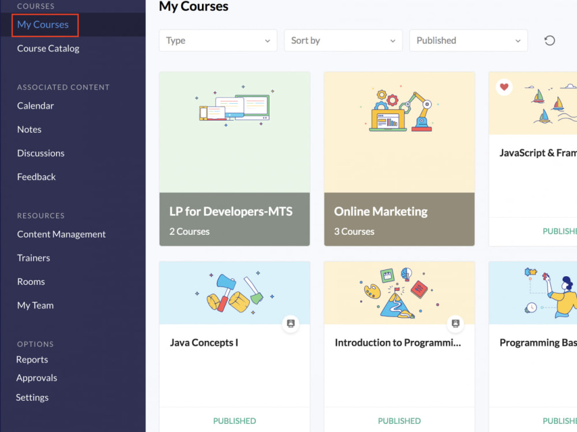Click PUBLISHED status under Introduction to Programming
This screenshot has height=432, width=577.
pos(399,421)
